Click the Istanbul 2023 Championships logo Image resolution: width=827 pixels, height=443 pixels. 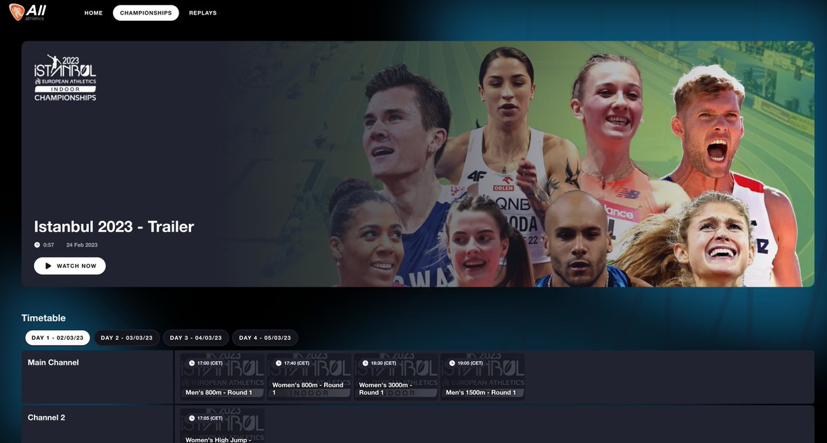tap(65, 78)
